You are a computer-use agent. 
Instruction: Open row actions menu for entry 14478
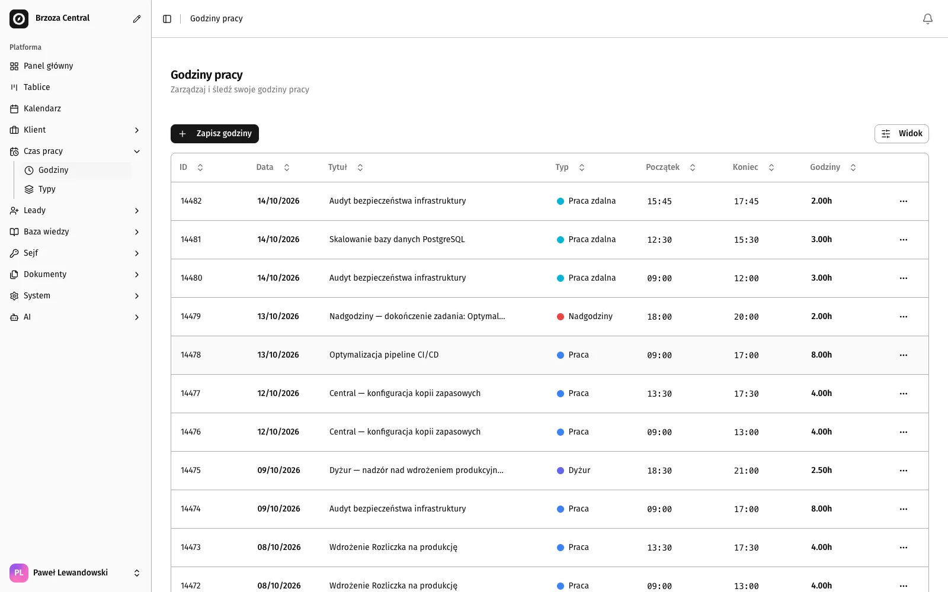tap(904, 355)
